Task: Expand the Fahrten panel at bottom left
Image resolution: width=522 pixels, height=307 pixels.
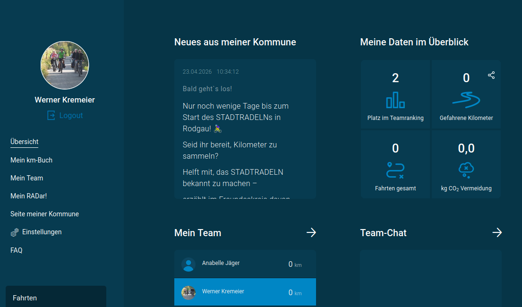Action: [x=56, y=298]
